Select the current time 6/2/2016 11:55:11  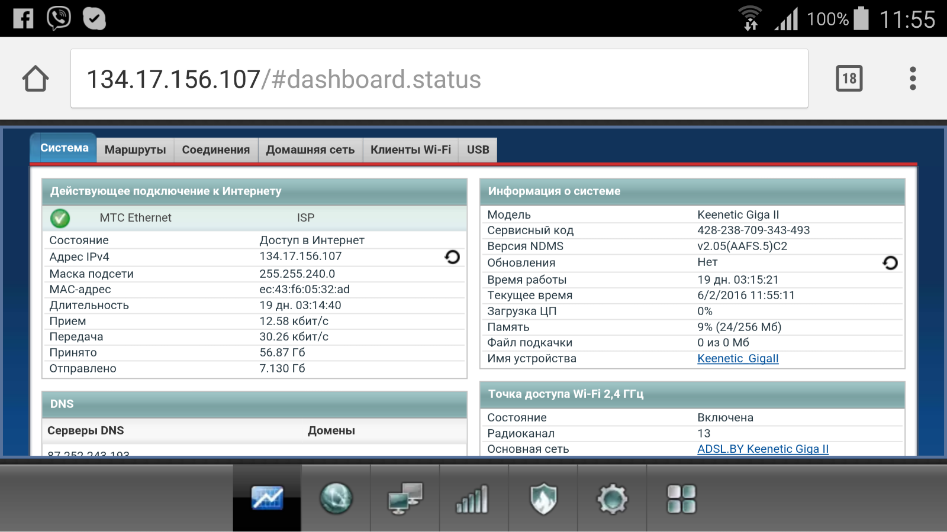(x=746, y=295)
